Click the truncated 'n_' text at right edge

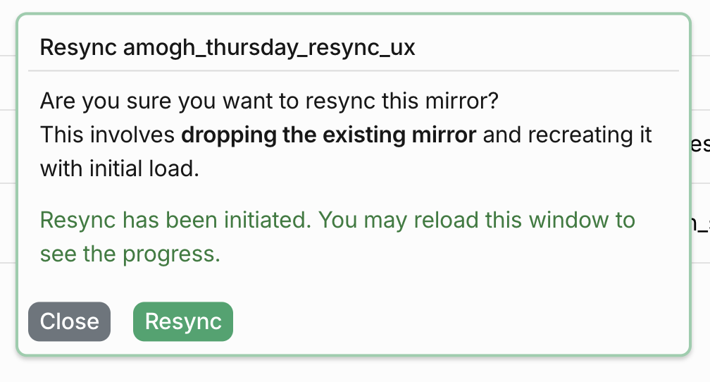click(701, 224)
